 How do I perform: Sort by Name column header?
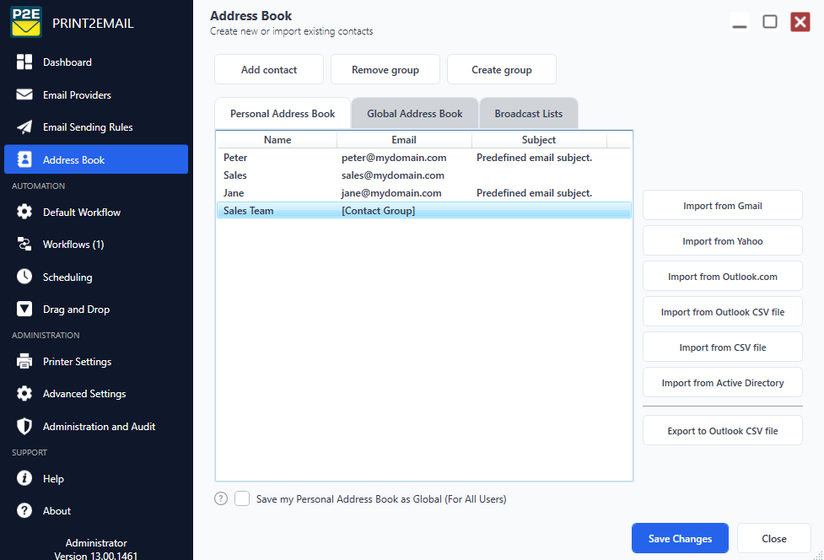pyautogui.click(x=277, y=140)
